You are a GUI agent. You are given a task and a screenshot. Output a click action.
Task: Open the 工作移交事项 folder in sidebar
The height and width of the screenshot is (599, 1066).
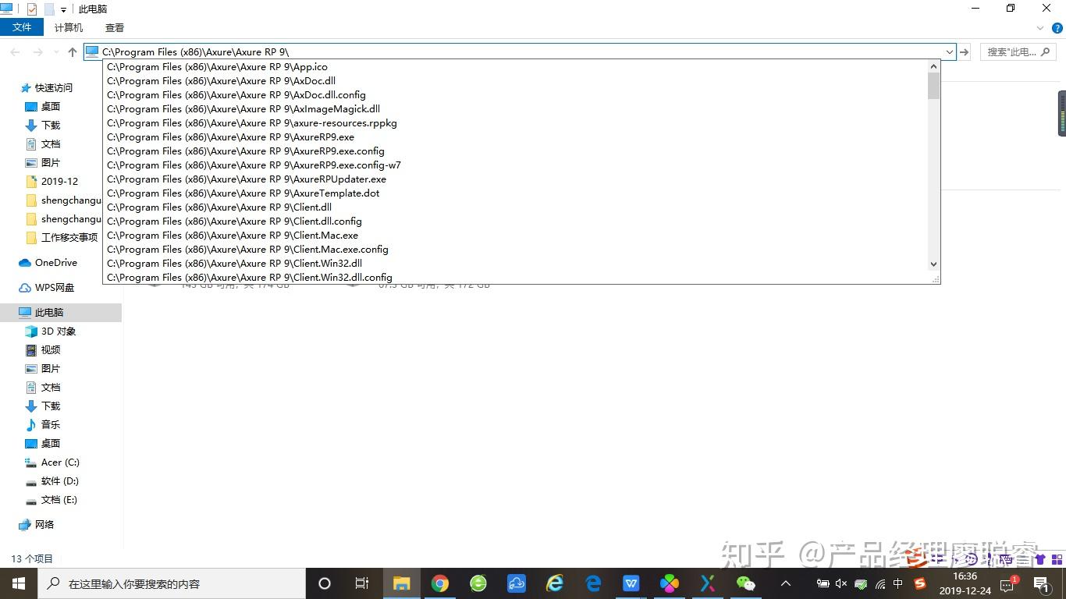[69, 238]
